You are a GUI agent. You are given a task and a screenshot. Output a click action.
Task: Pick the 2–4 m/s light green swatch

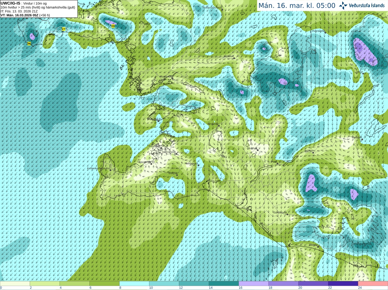coord(45,284)
